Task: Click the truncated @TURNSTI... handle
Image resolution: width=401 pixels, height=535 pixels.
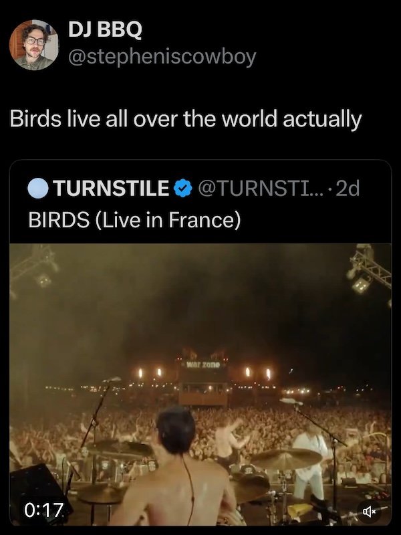Action: (x=259, y=189)
